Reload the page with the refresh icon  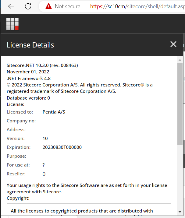coord(28,6)
